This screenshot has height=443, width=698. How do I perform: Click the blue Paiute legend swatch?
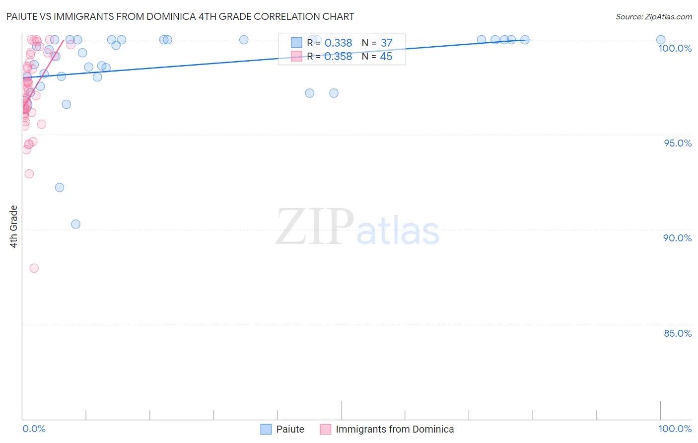click(x=266, y=429)
